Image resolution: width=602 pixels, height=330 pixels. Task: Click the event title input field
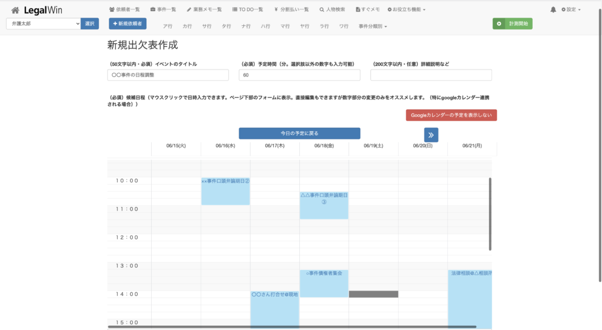(168, 75)
